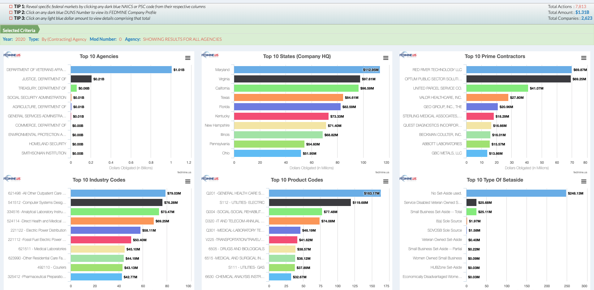
Task: Click the 524114 Direct Health and Medical bar
Action: coord(112,221)
